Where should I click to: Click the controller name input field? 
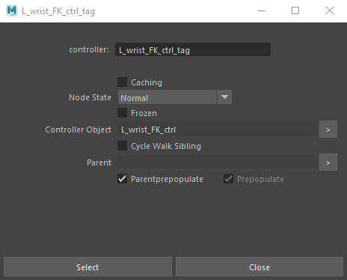pos(193,49)
